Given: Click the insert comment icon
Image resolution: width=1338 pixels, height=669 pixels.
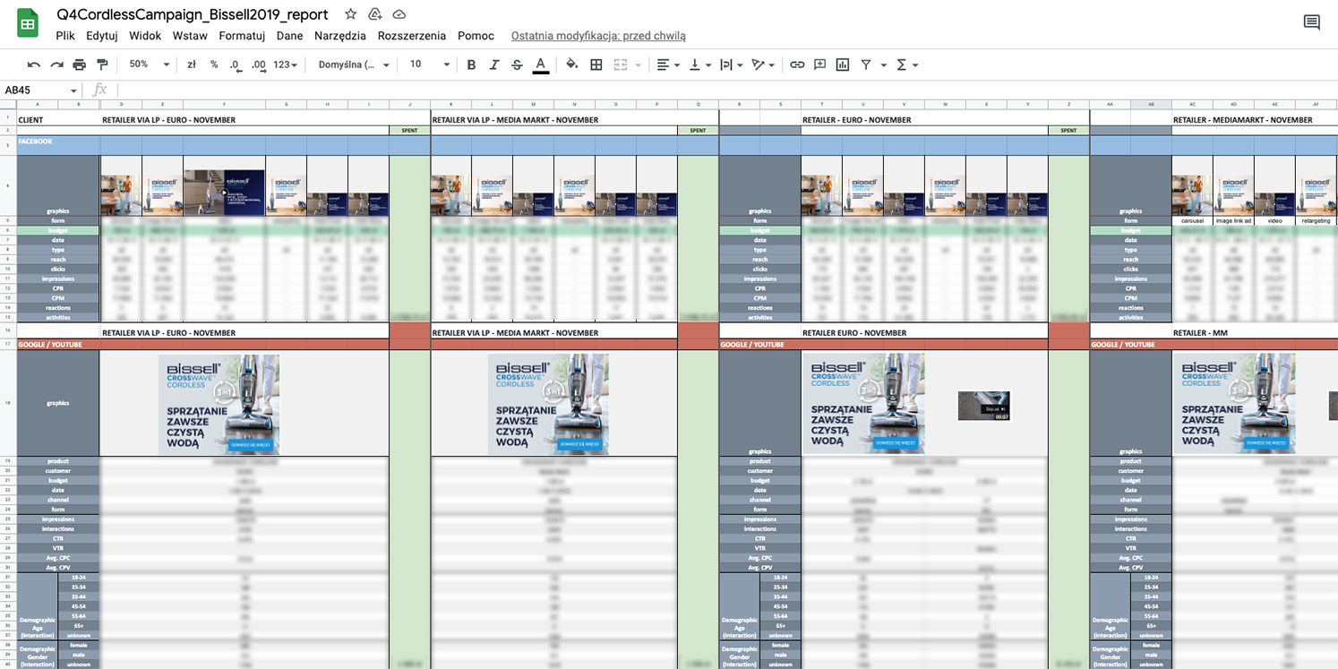Looking at the screenshot, I should 819,64.
